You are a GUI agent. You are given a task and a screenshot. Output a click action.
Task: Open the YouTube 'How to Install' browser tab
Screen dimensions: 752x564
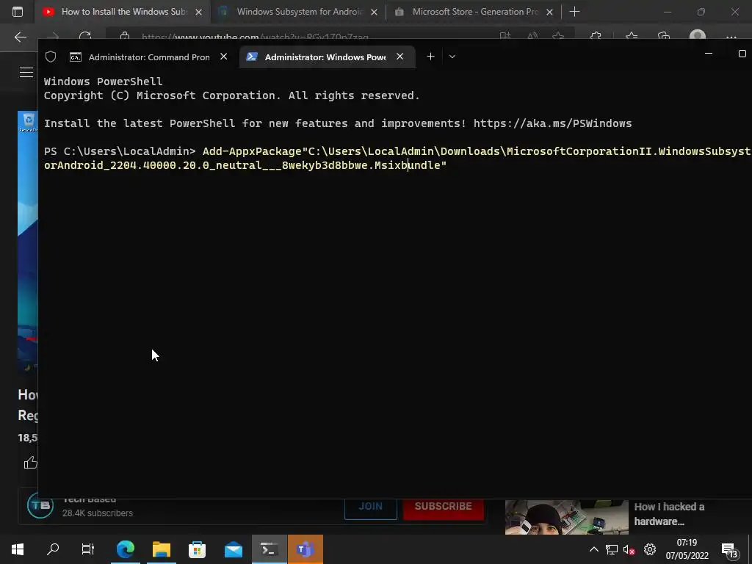[115, 12]
